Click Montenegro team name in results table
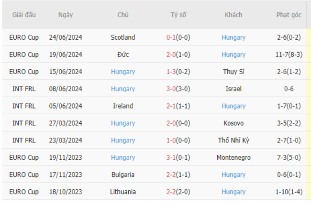This screenshot has width=311, height=207. (x=233, y=157)
